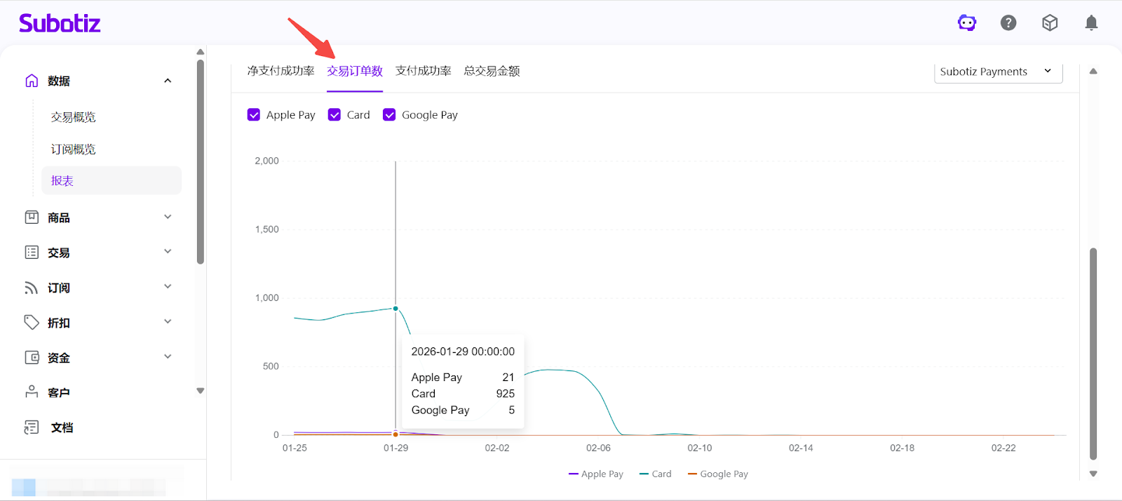
Task: Click the 资金 wallet icon in sidebar
Action: pos(32,358)
